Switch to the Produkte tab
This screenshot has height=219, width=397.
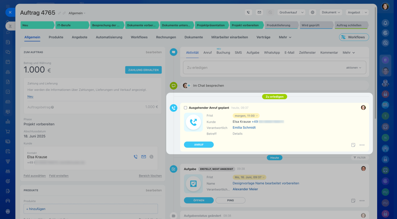pos(56,37)
